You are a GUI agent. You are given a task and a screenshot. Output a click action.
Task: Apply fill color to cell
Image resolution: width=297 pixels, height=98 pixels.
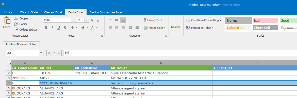click(x=83, y=28)
